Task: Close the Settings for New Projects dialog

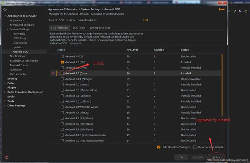Action: click(x=222, y=3)
